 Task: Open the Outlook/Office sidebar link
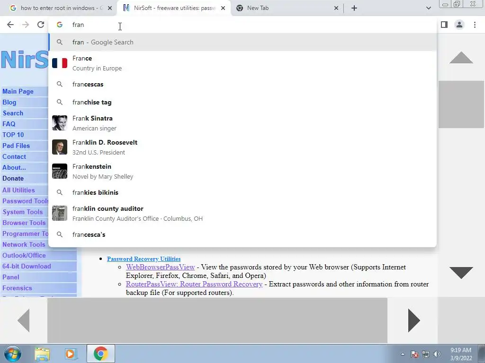(24, 255)
